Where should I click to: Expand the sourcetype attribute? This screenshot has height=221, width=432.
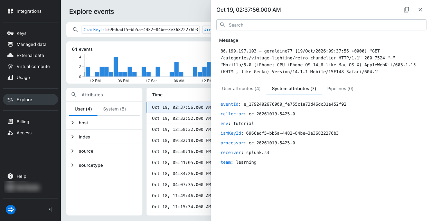(104, 165)
